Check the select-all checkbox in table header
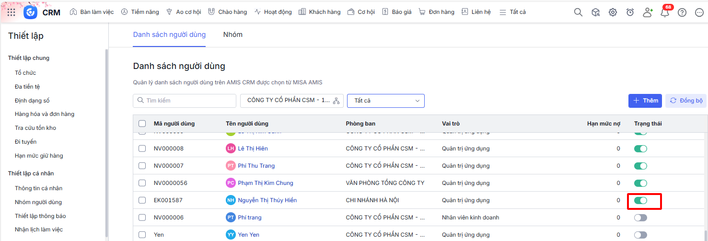708x241 pixels. click(142, 124)
